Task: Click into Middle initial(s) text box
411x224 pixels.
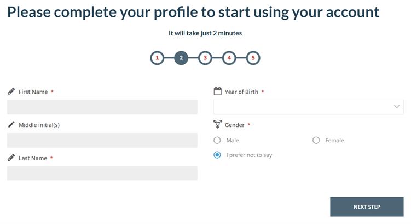Action: (x=102, y=140)
